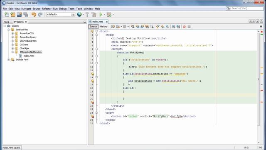Click the orange Undo arrow icon
This screenshot has height=150, width=266.
pyautogui.click(x=34, y=15)
